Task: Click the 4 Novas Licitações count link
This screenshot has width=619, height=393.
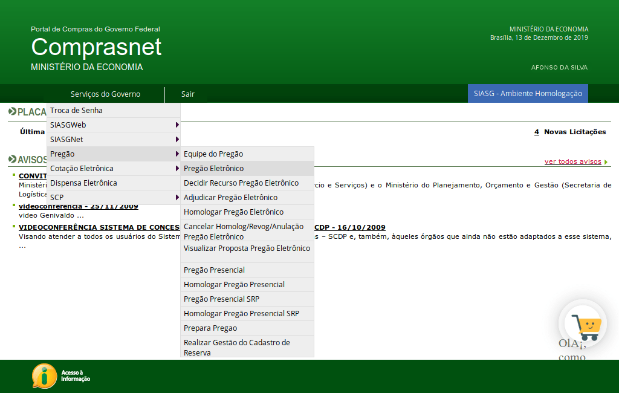Action: pos(537,132)
